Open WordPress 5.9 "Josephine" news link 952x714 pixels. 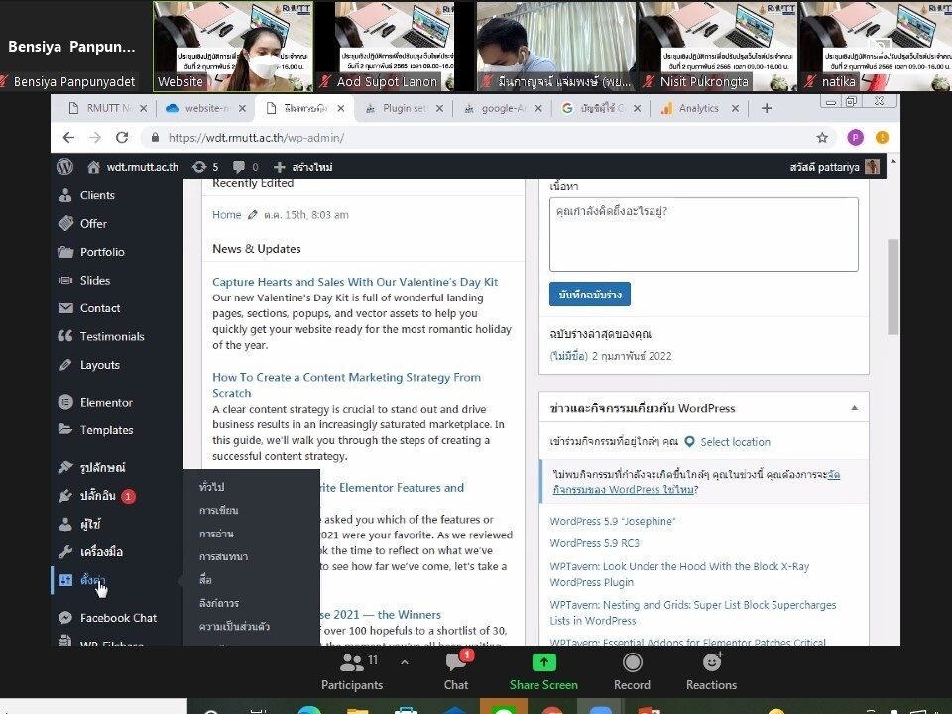(x=613, y=521)
